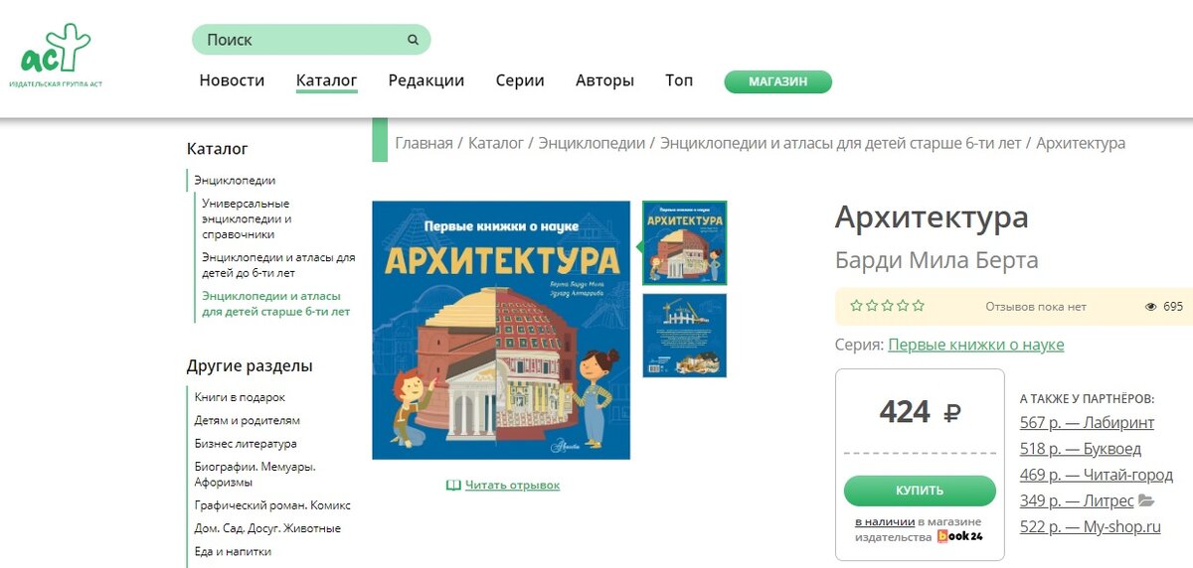Click the open book icon near Читать отрывок
This screenshot has width=1193, height=568.
[x=453, y=486]
